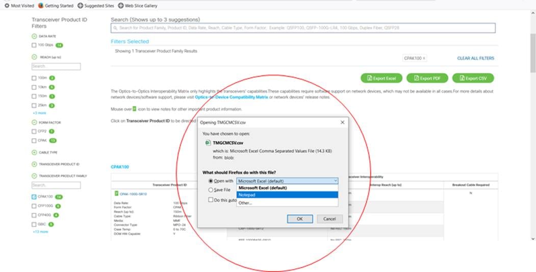Image resolution: width=536 pixels, height=272 pixels.
Task: Collapse the Open with application dropdown
Action: 336,181
